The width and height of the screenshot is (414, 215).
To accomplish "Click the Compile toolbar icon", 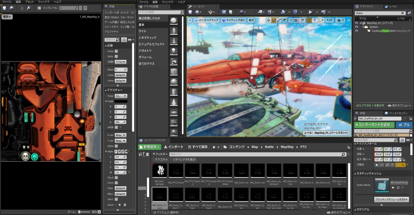I will (295, 12).
